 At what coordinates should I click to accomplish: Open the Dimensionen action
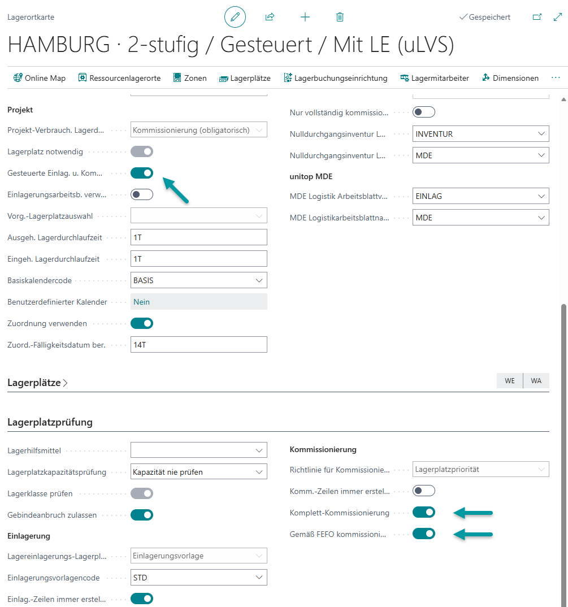(x=510, y=78)
